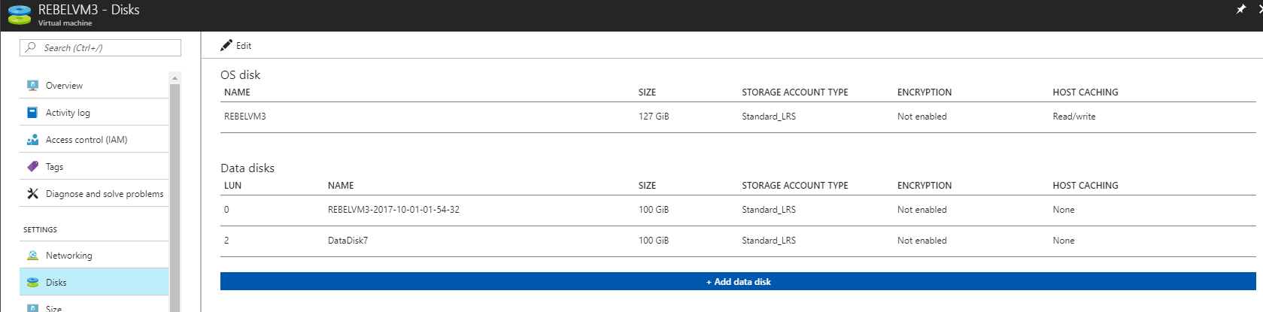Select the Disks icon in sidebar

pos(32,283)
